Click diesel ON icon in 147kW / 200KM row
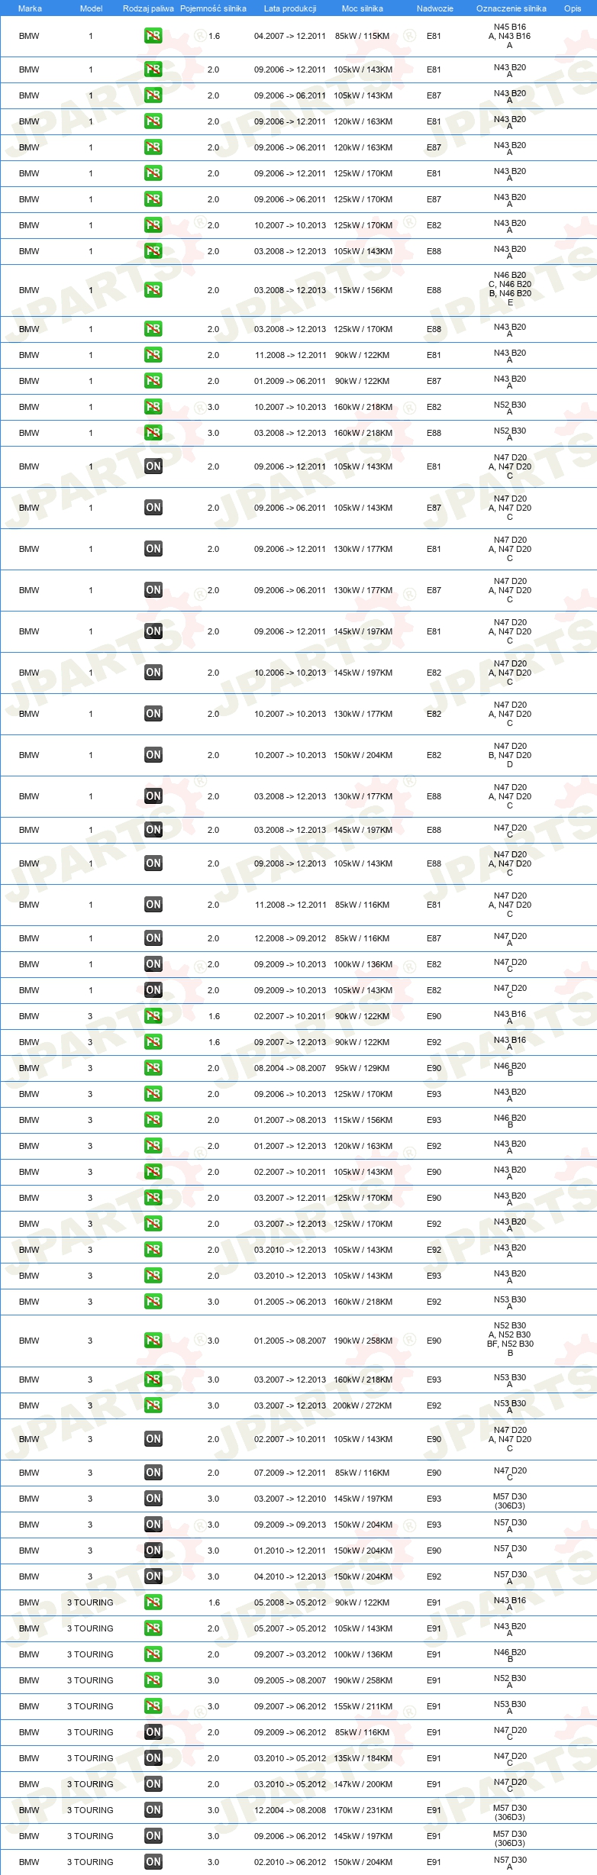This screenshot has height=1875, width=597. click(x=153, y=1784)
